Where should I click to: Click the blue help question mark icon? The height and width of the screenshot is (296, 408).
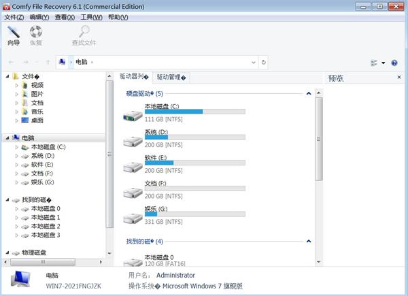click(x=393, y=63)
